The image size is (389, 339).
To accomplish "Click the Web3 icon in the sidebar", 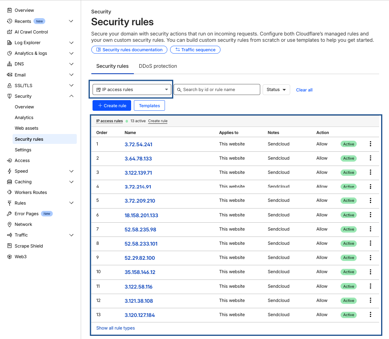I will [x=9, y=257].
